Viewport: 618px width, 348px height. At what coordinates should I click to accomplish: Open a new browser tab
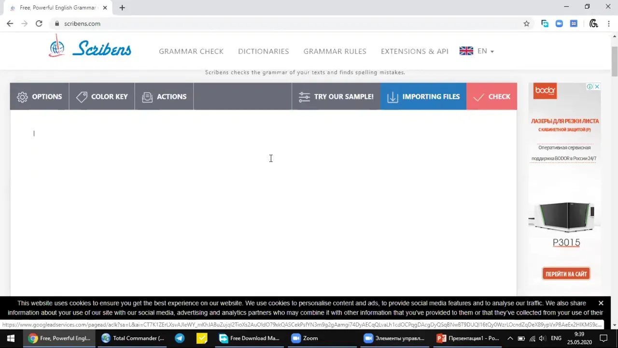tap(122, 8)
